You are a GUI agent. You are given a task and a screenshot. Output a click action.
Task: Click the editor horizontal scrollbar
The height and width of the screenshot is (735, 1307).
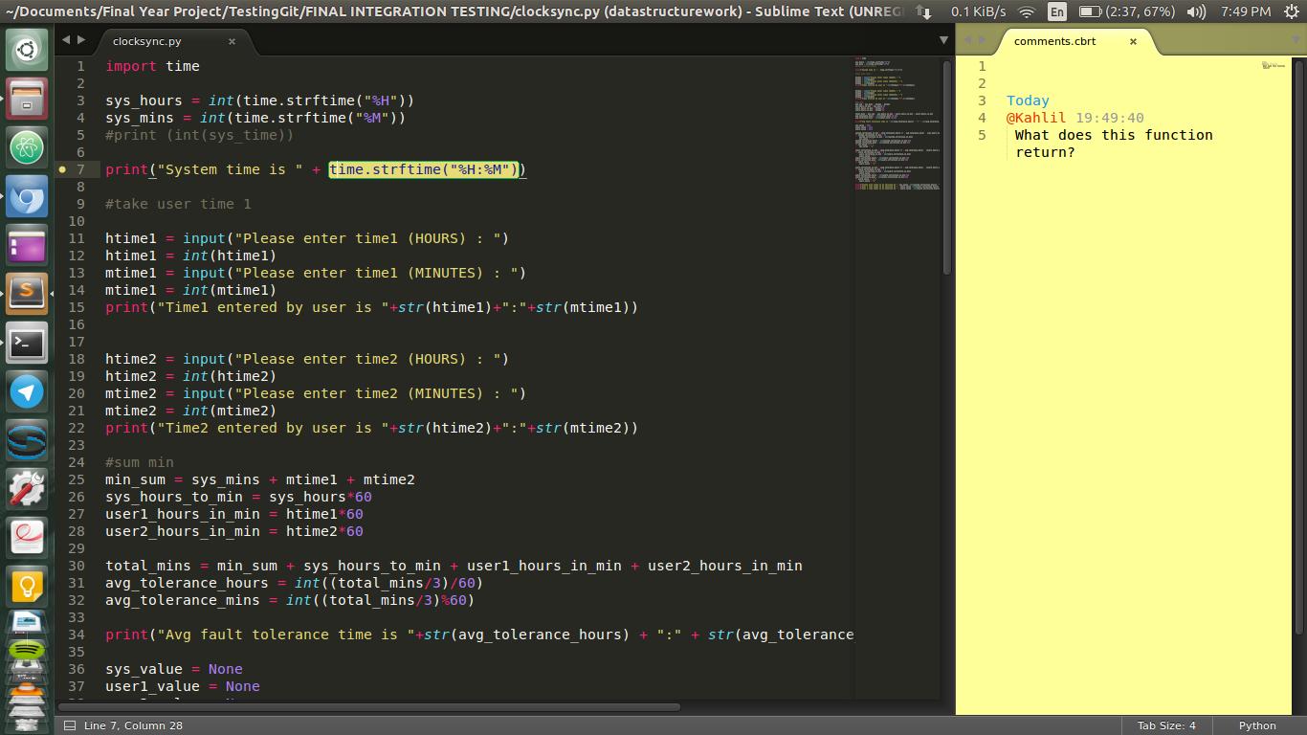[368, 707]
